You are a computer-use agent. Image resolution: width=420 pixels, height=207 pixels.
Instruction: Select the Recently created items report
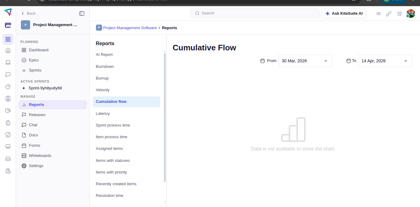pos(126,184)
